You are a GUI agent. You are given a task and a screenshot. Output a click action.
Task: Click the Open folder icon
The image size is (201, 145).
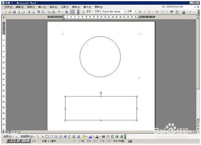[x=10, y=12]
